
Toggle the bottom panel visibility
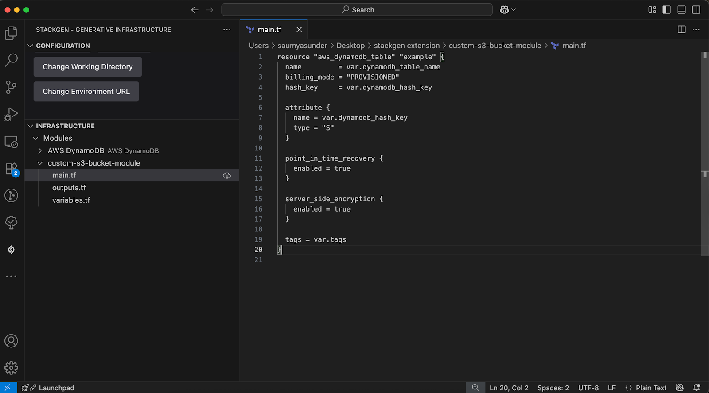682,10
